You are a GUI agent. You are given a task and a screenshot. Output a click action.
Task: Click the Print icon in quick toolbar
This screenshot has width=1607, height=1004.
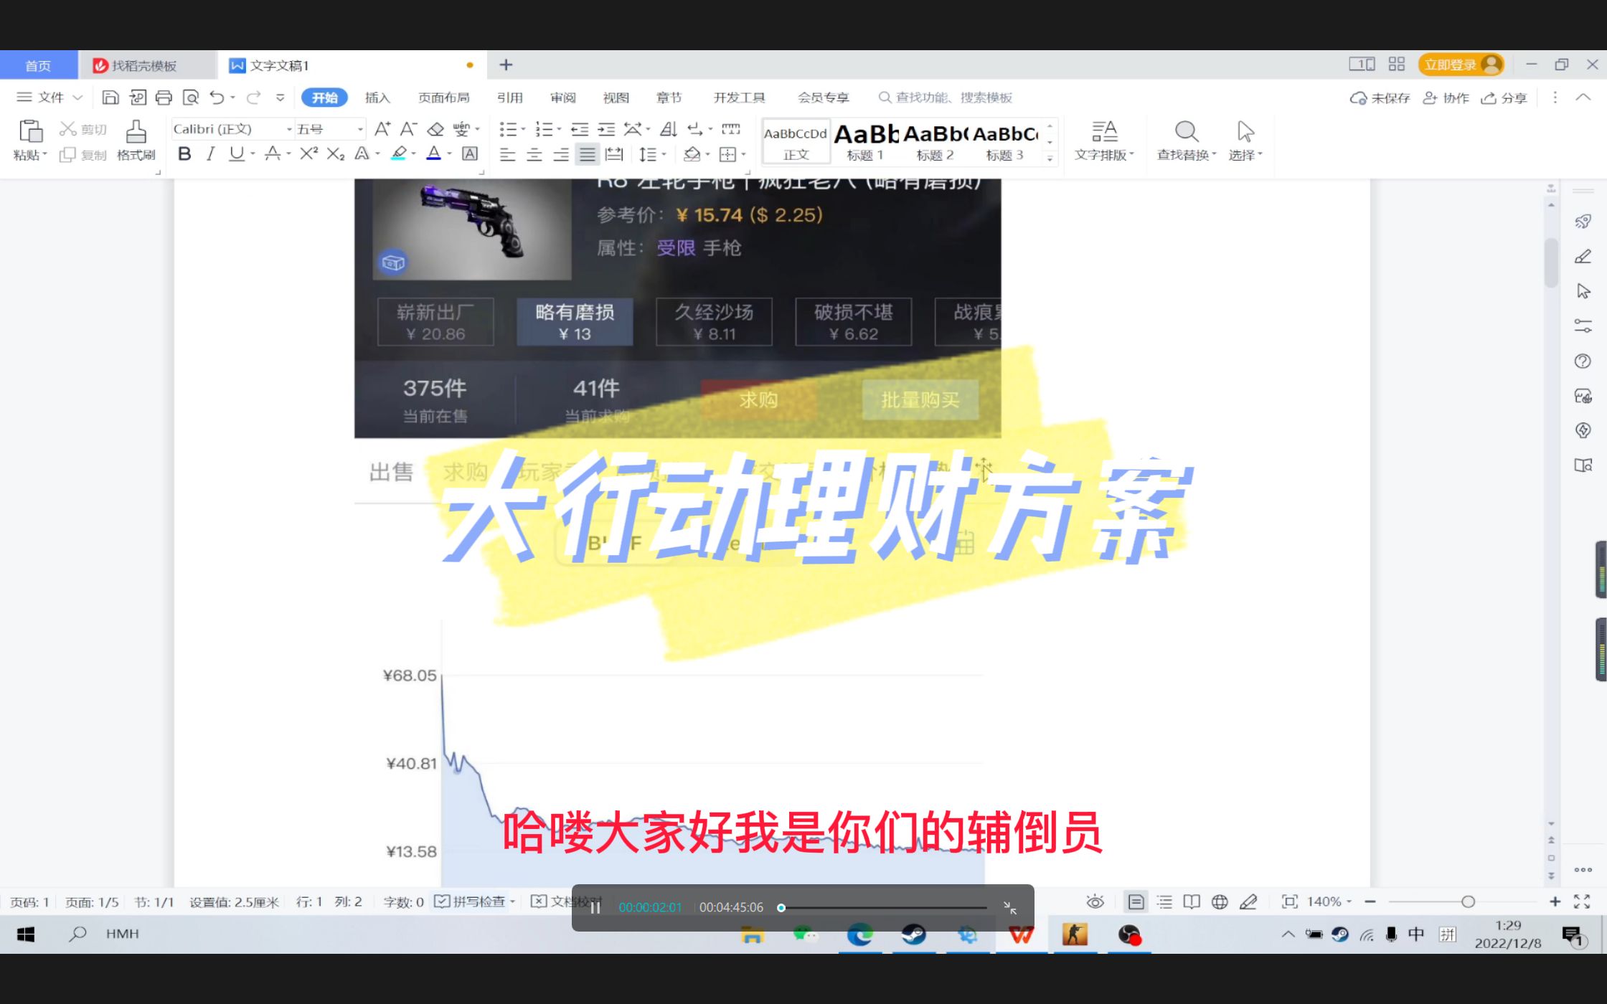point(164,98)
